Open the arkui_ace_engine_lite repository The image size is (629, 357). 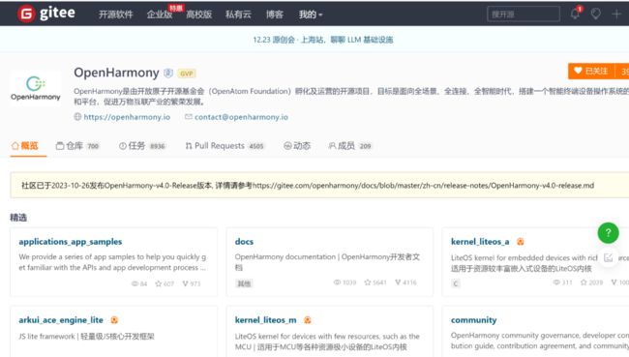coord(61,319)
